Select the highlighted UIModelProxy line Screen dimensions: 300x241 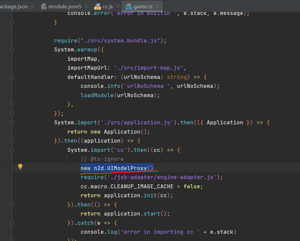[x=117, y=168]
